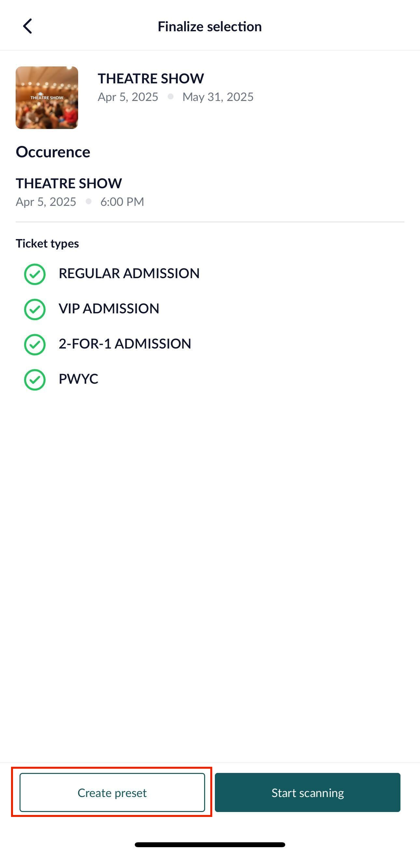Tap the Ticket types heading
This screenshot has width=420, height=855.
click(x=47, y=244)
